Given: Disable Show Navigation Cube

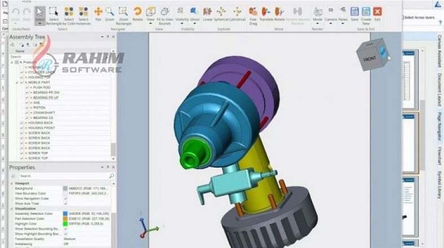Looking at the screenshot, I should pyautogui.click(x=66, y=199).
